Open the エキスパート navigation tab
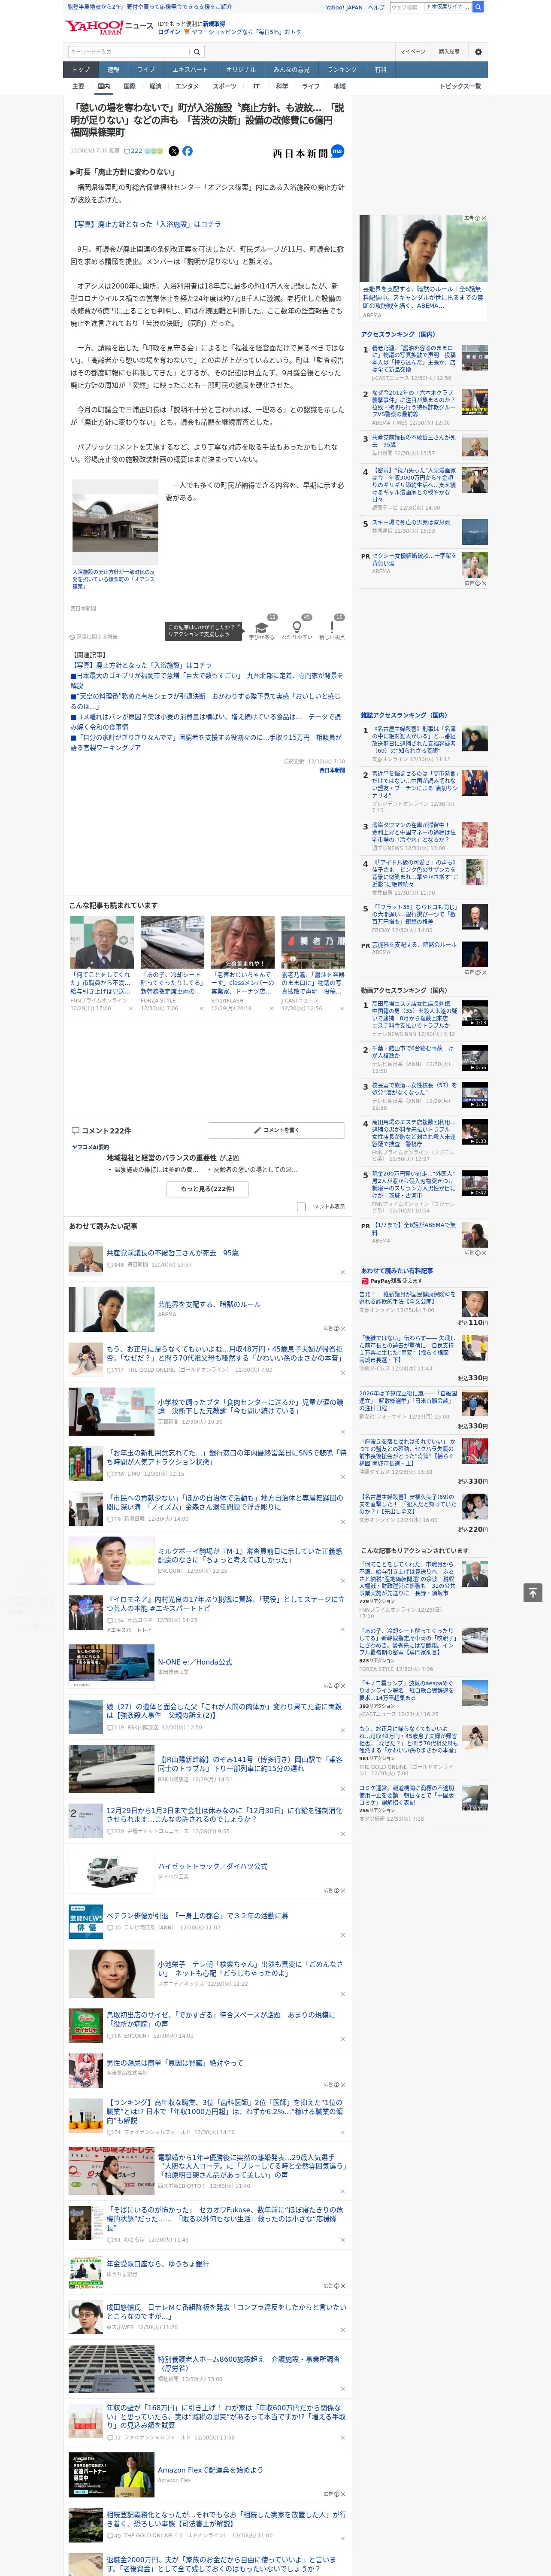551x2576 pixels. (190, 70)
